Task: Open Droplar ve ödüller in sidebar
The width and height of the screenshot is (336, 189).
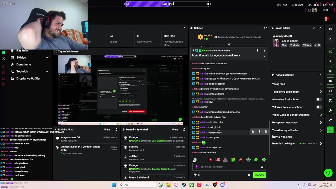Action: tap(28, 78)
